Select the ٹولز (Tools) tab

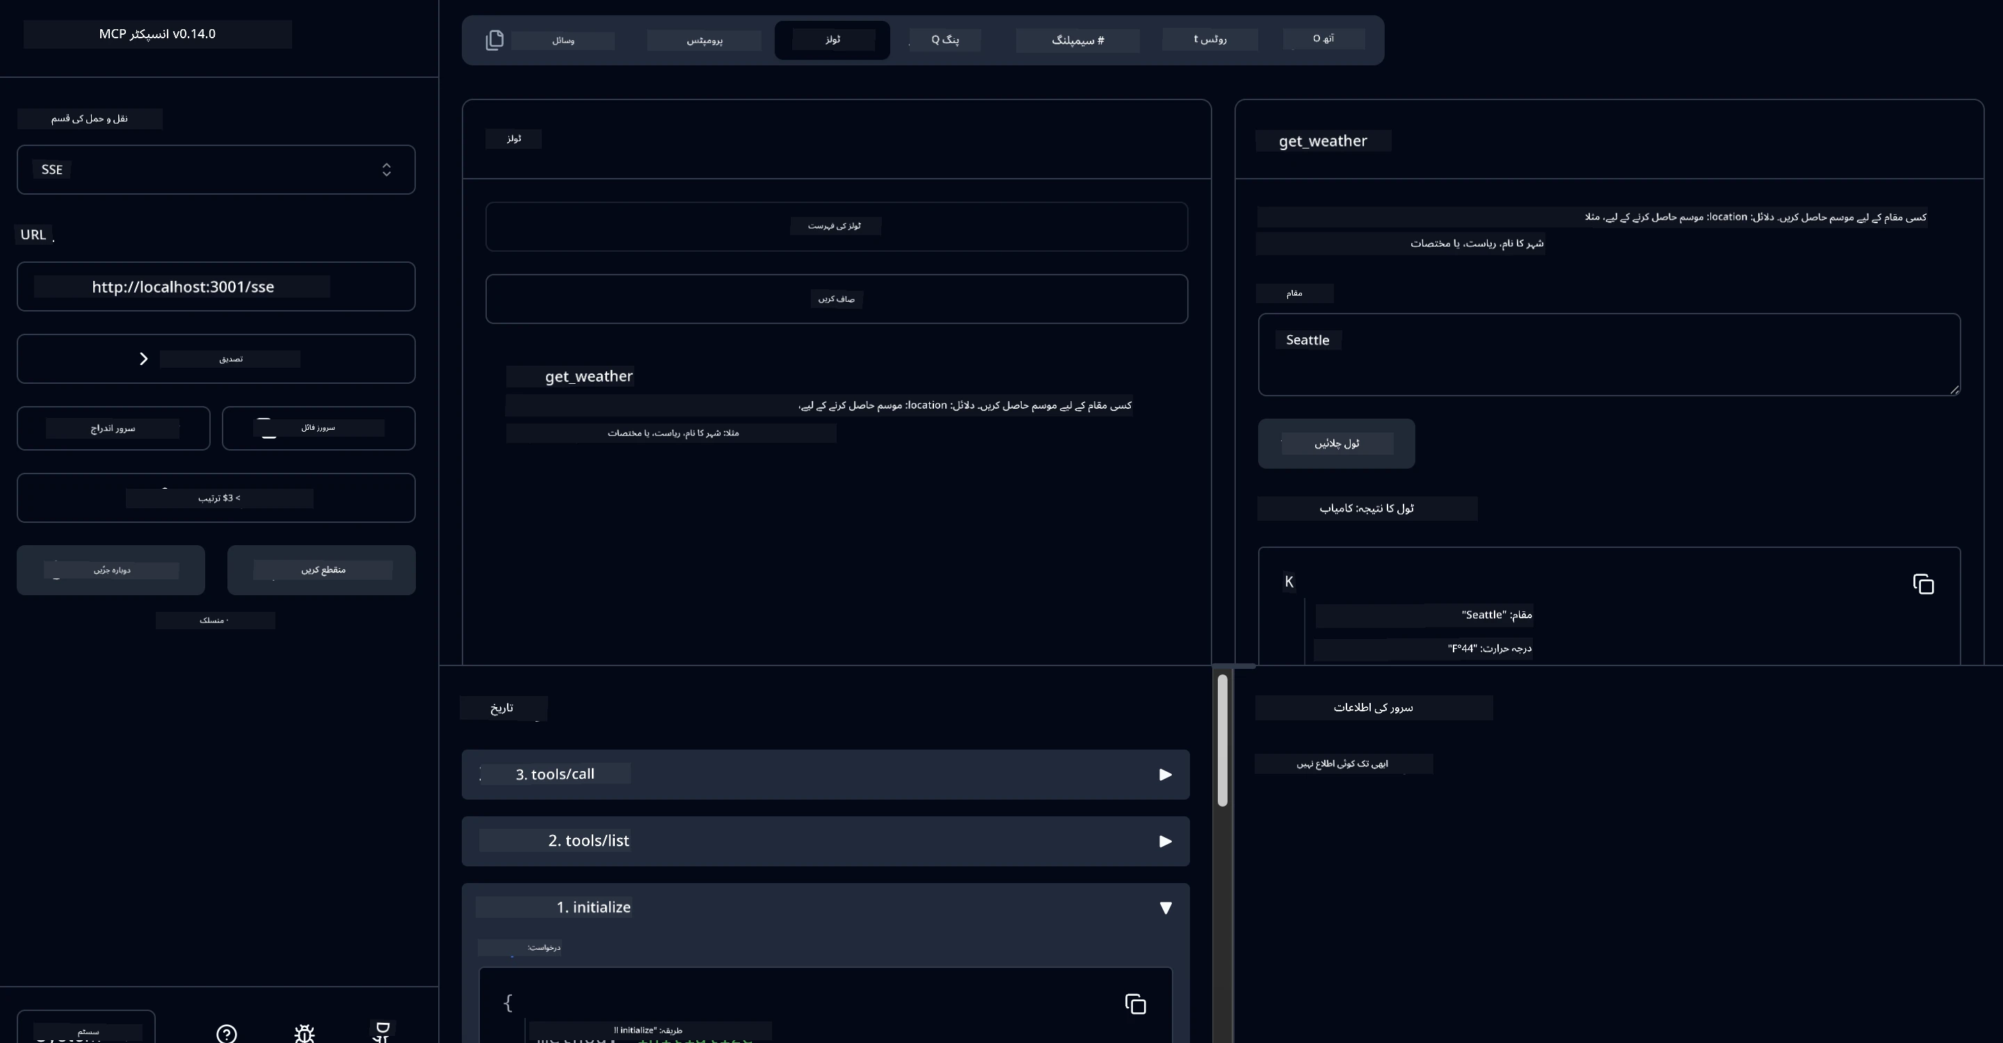coord(832,40)
